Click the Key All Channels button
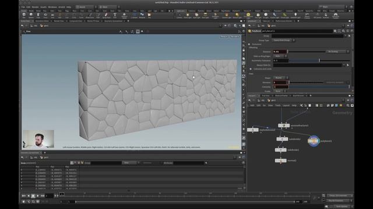Viewport: 373px width, 209px height. point(338,200)
